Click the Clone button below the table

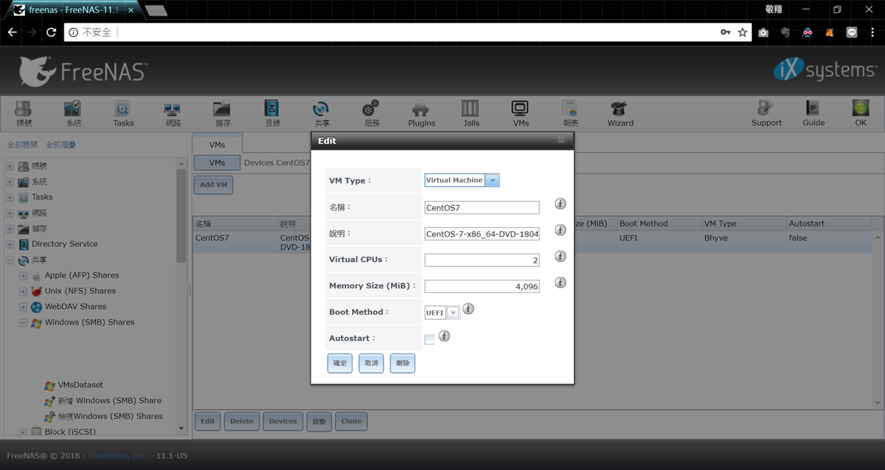point(351,422)
